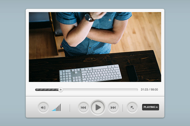Skip back with the previous track button

click(83, 107)
